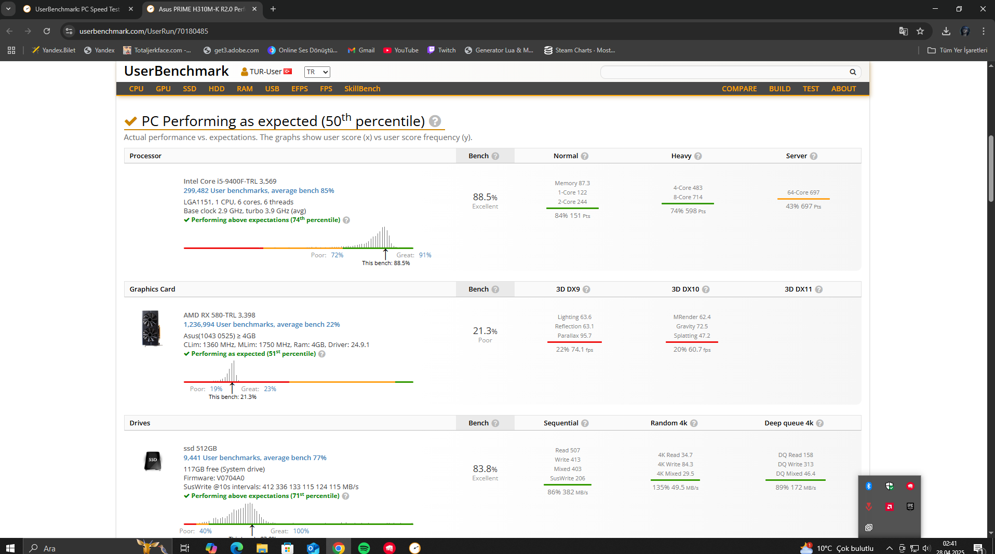The height and width of the screenshot is (554, 995).
Task: Click the AMD RX 580 product thumbnail
Action: [151, 328]
